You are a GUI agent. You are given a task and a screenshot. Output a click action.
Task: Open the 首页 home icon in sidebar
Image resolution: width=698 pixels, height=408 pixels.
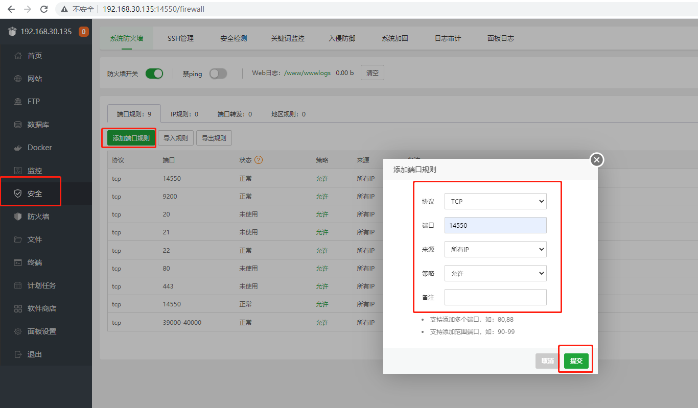18,56
